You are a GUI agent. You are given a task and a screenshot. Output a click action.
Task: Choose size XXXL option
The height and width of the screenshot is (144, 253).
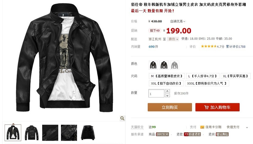[207, 84]
